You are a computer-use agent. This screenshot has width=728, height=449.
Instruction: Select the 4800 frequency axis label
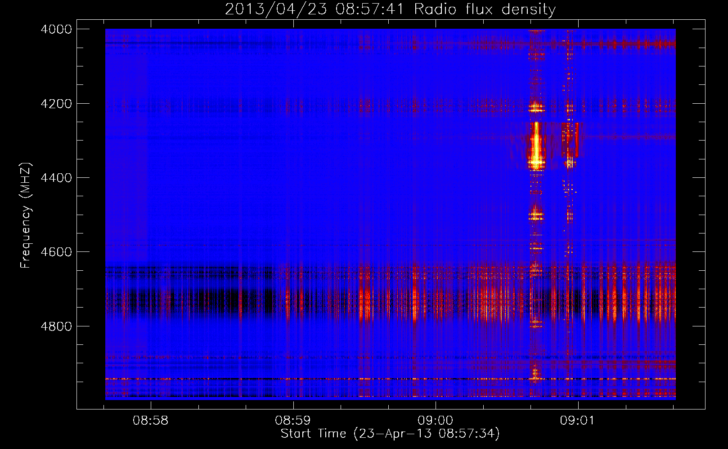tap(56, 326)
